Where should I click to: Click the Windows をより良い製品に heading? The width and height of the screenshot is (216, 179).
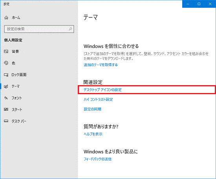tap(111, 152)
